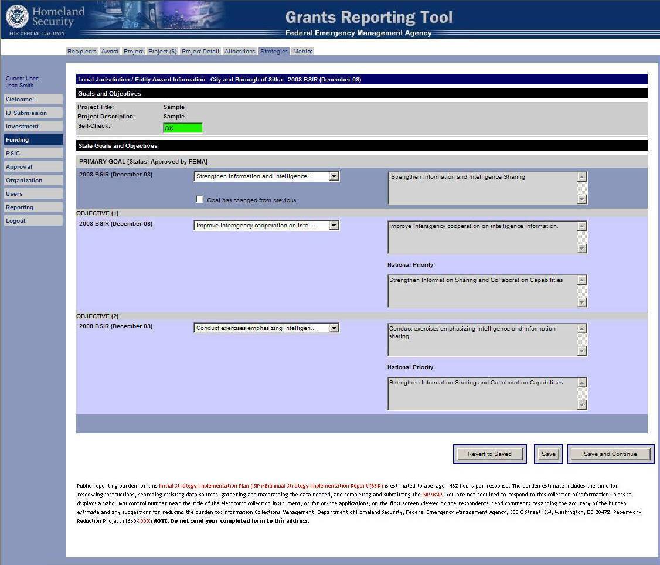The image size is (660, 565).
Task: Expand the Objective 1 dropdown list
Action: point(334,226)
